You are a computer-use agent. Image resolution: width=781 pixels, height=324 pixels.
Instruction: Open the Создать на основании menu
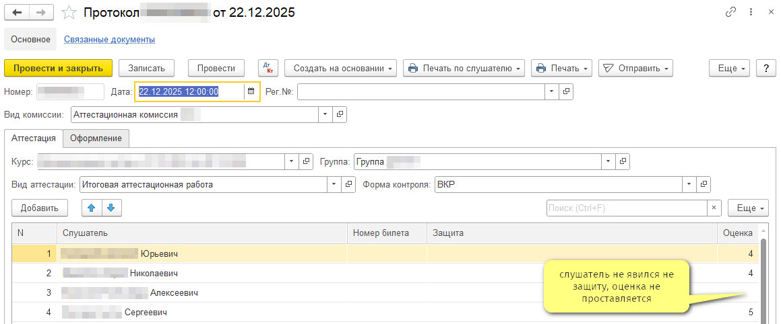click(x=339, y=68)
